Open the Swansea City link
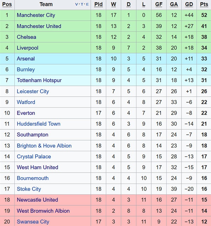The width and height of the screenshot is (211, 226). (x=33, y=222)
